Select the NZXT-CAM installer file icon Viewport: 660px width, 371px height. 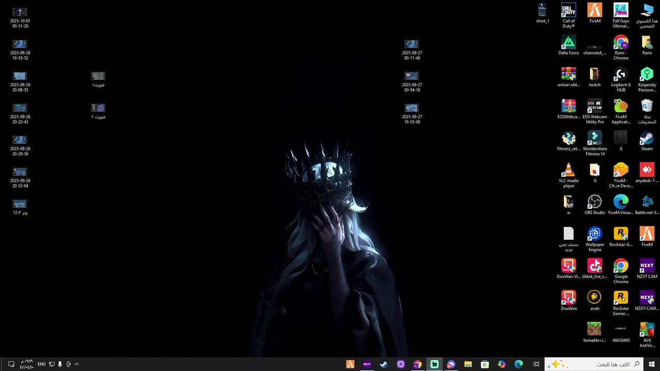point(647,301)
